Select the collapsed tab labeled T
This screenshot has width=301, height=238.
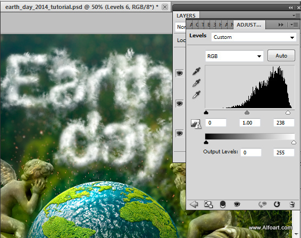coord(203,25)
